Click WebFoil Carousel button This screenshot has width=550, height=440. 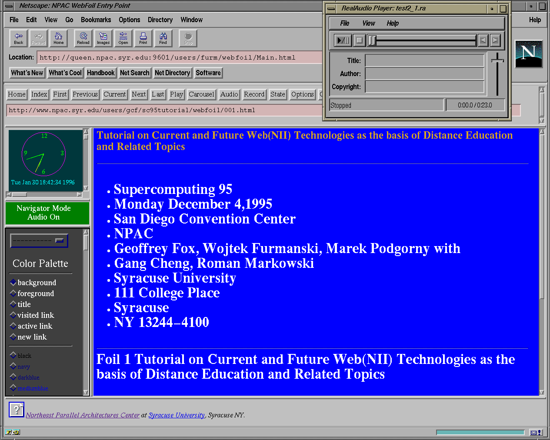[x=201, y=94]
